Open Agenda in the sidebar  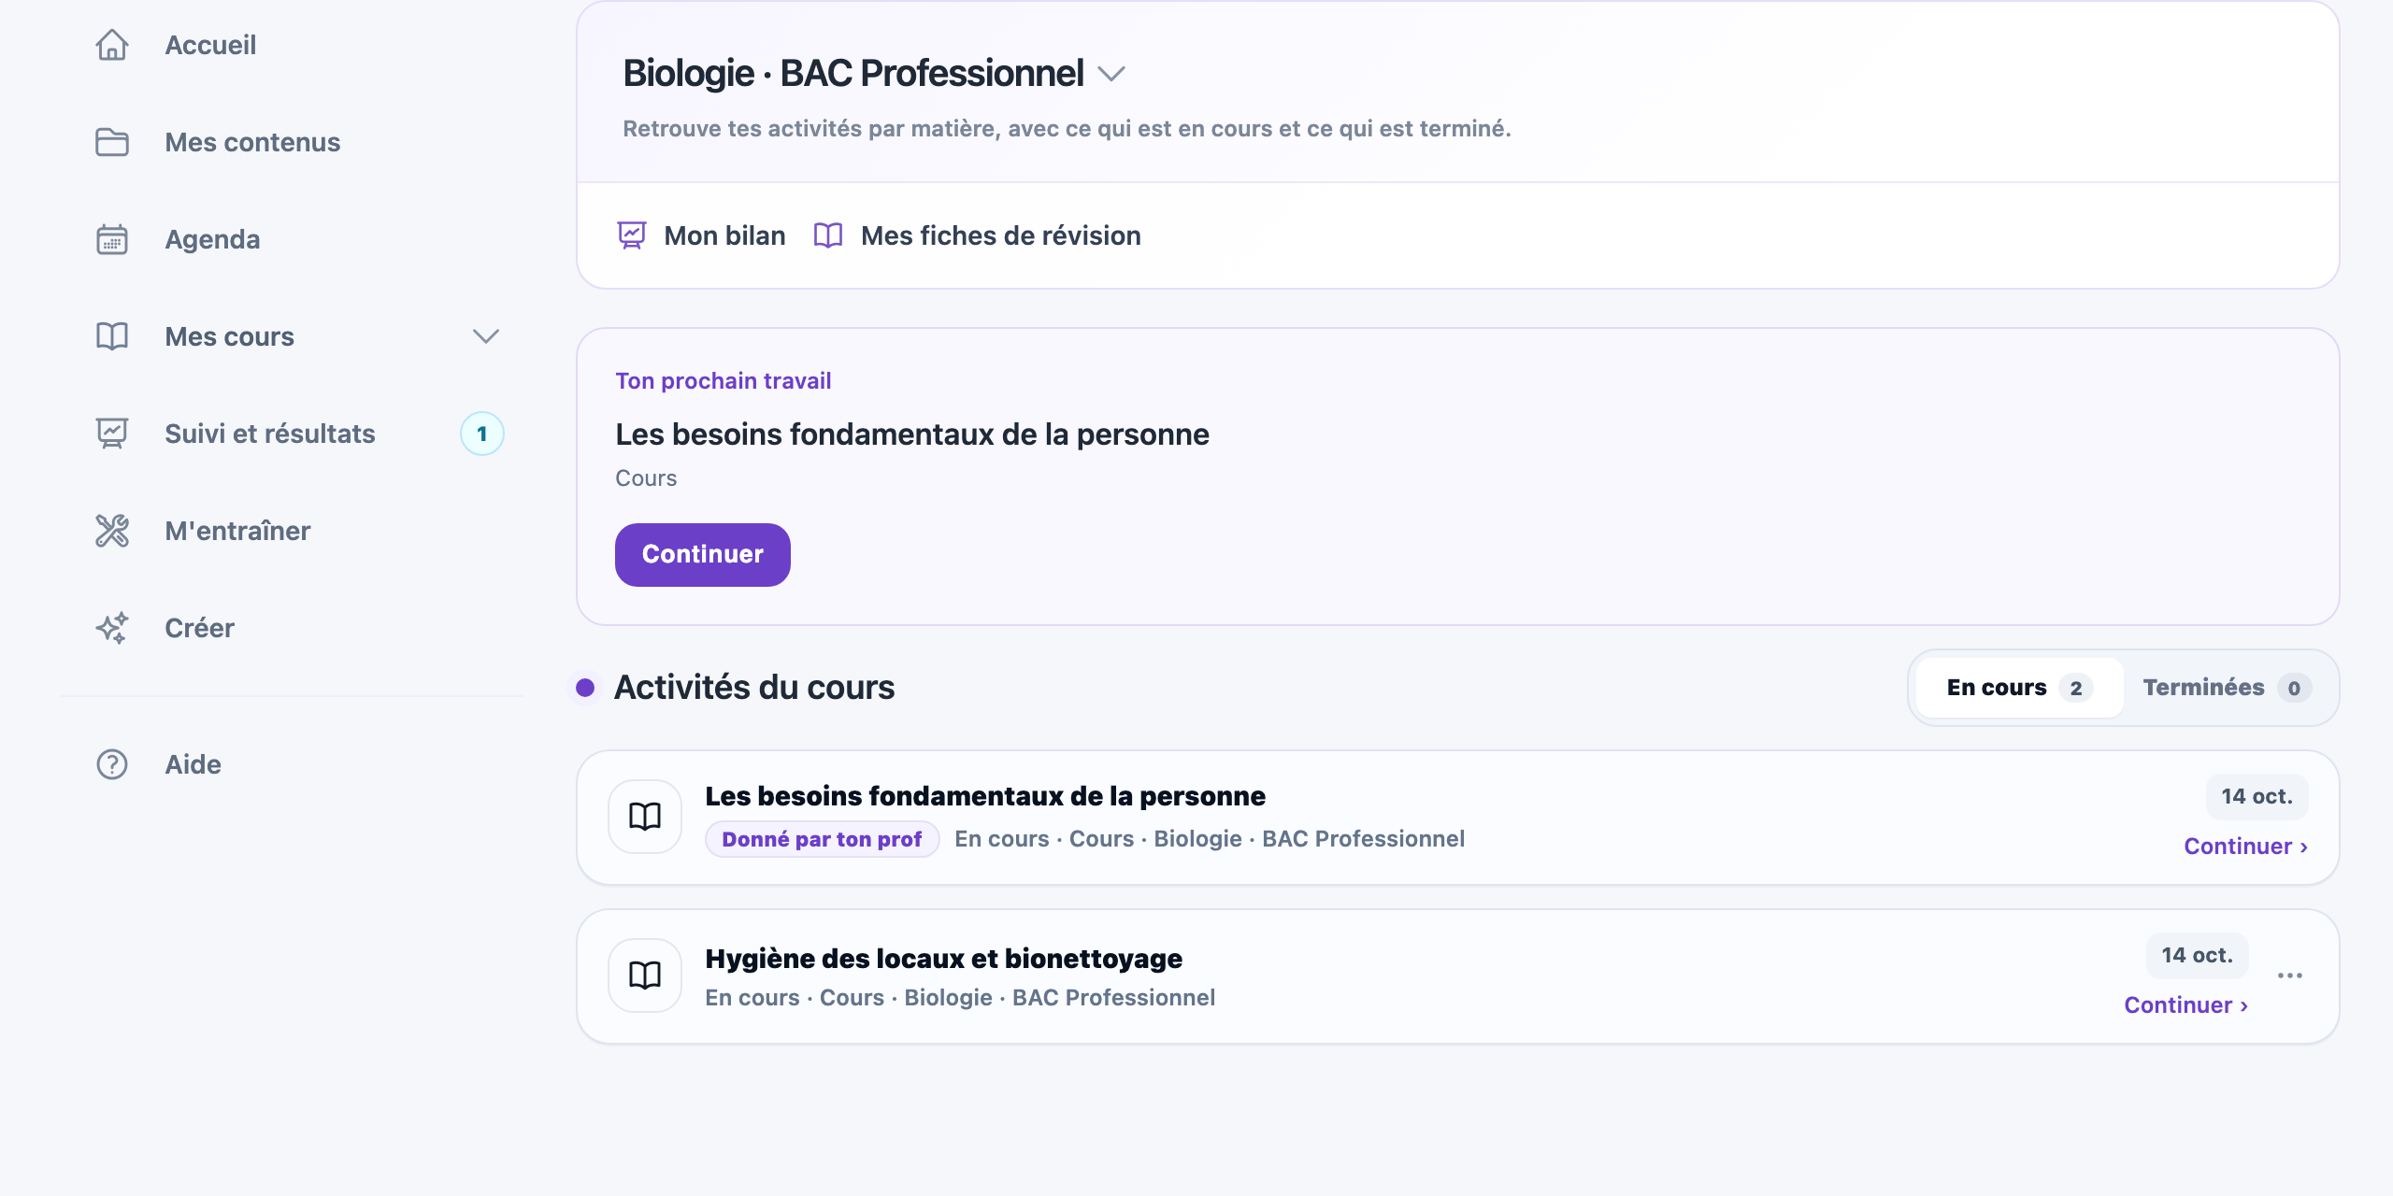pyautogui.click(x=212, y=239)
